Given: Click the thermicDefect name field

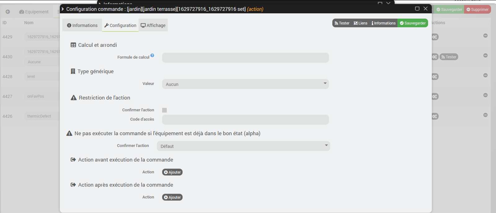Looking at the screenshot, I should pos(42,116).
